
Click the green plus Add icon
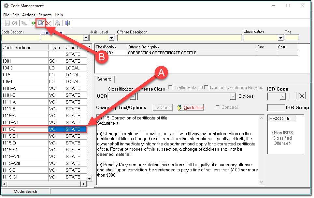point(33,23)
